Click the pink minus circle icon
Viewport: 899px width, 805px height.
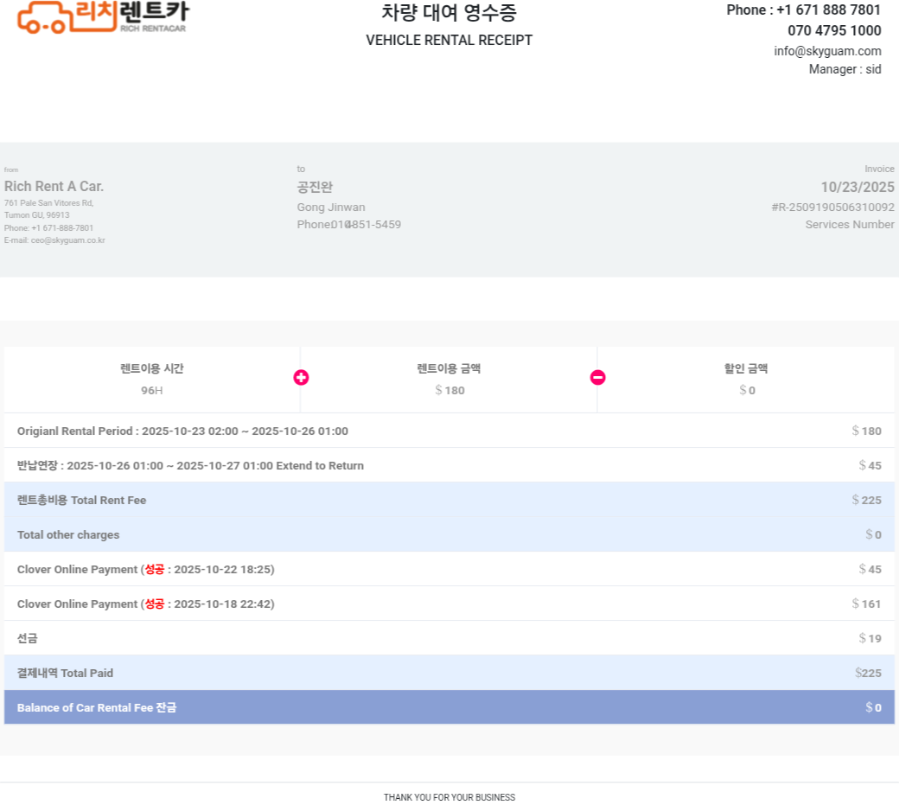pyautogui.click(x=597, y=378)
